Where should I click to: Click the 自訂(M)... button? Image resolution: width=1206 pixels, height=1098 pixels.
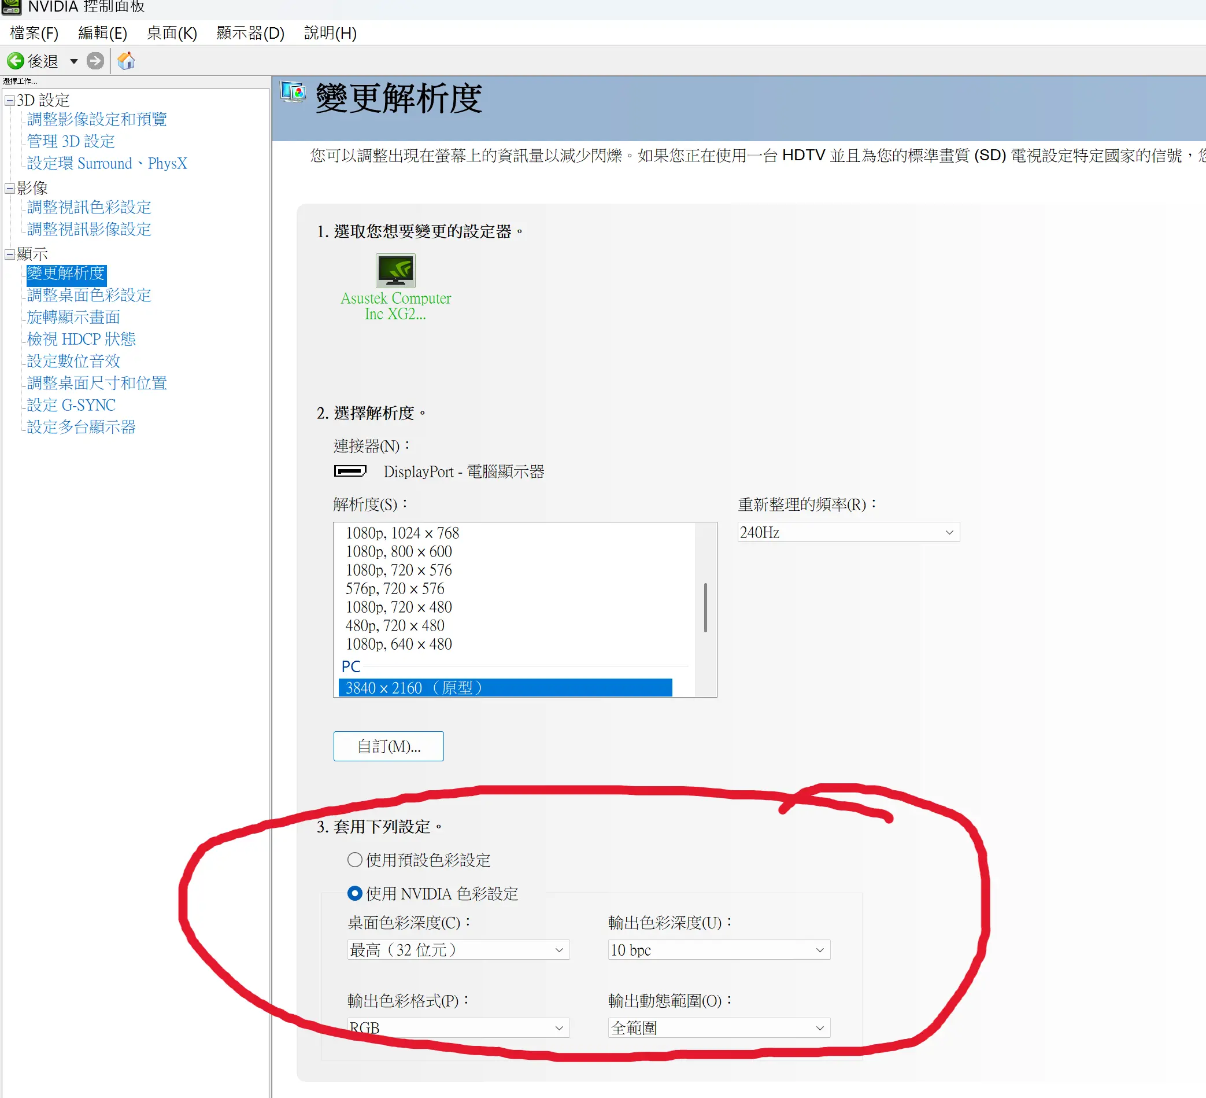389,746
